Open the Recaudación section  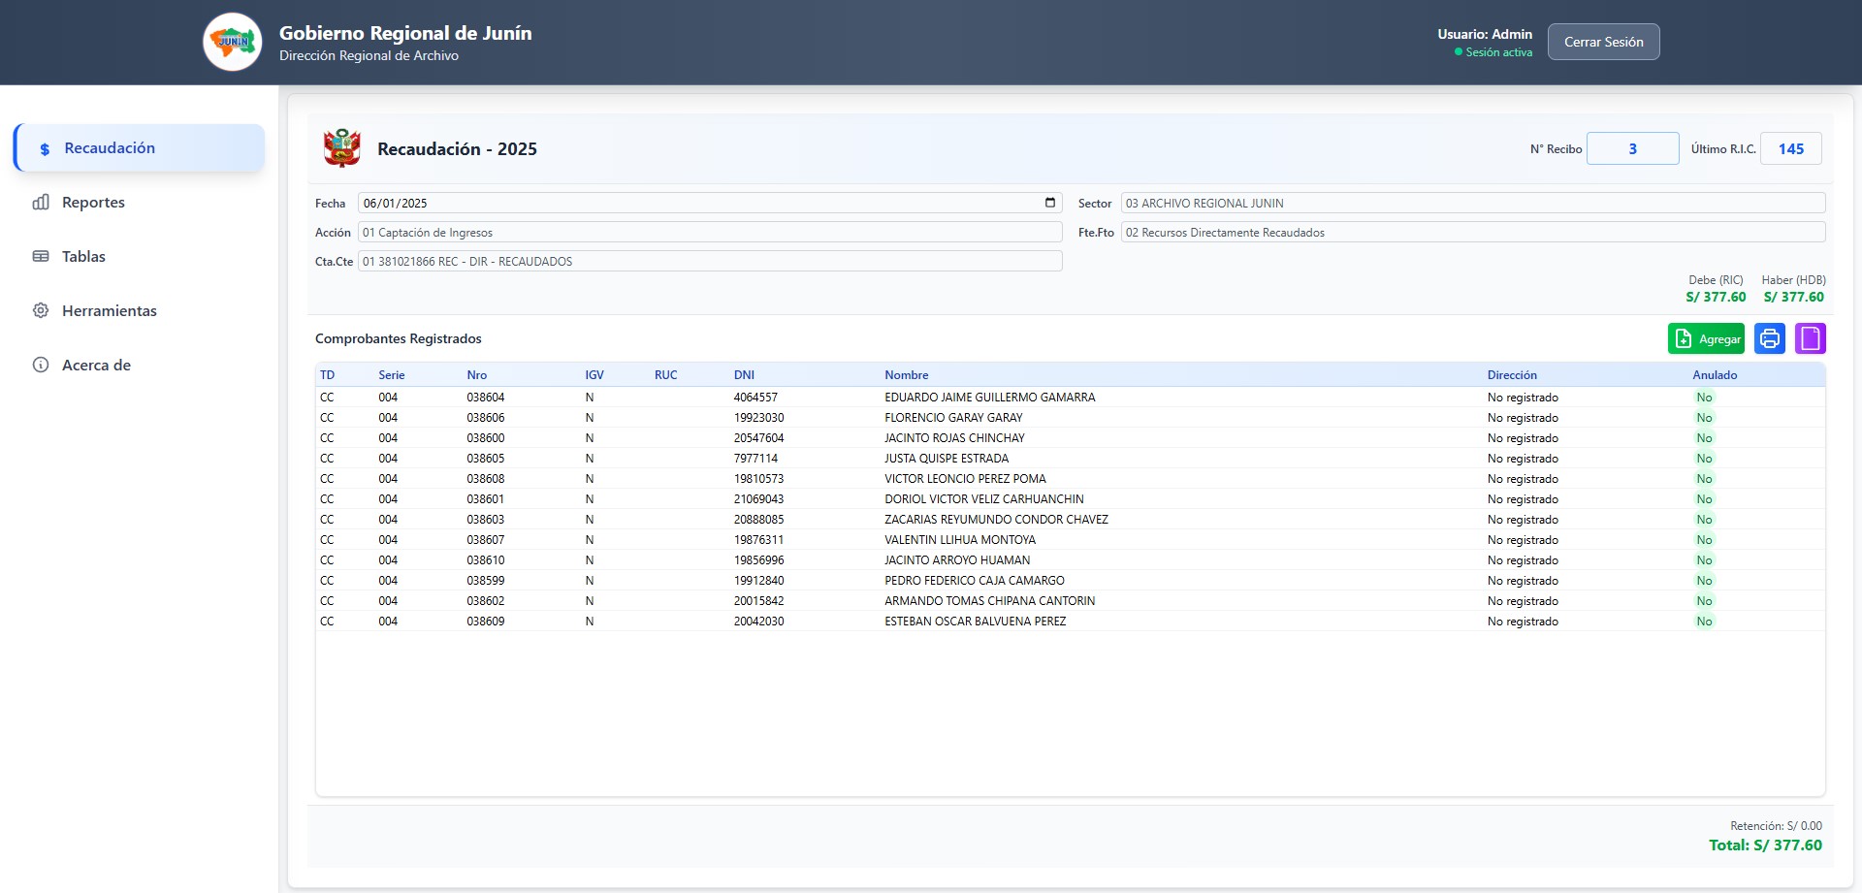point(140,148)
